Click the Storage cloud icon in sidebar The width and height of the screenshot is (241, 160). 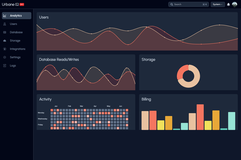5,41
